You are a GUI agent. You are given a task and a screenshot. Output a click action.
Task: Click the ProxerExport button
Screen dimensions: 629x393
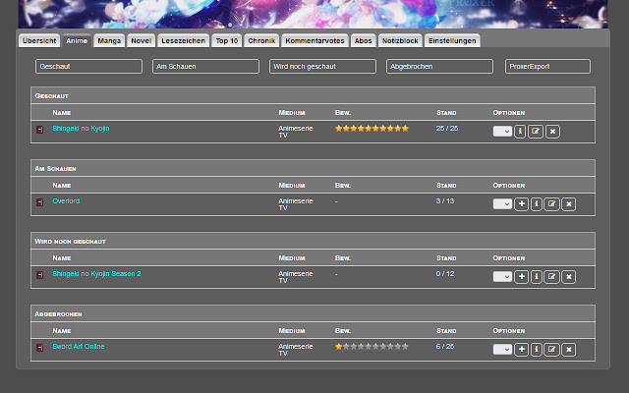(x=547, y=67)
